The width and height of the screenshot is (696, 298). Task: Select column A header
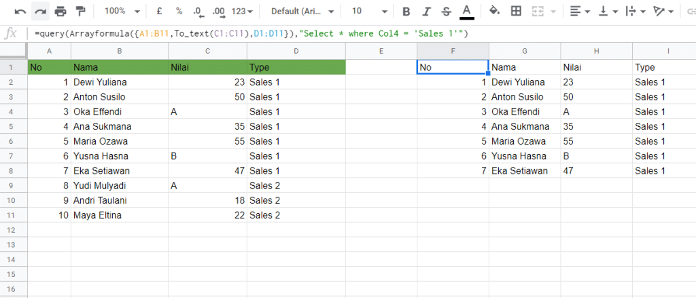49,51
